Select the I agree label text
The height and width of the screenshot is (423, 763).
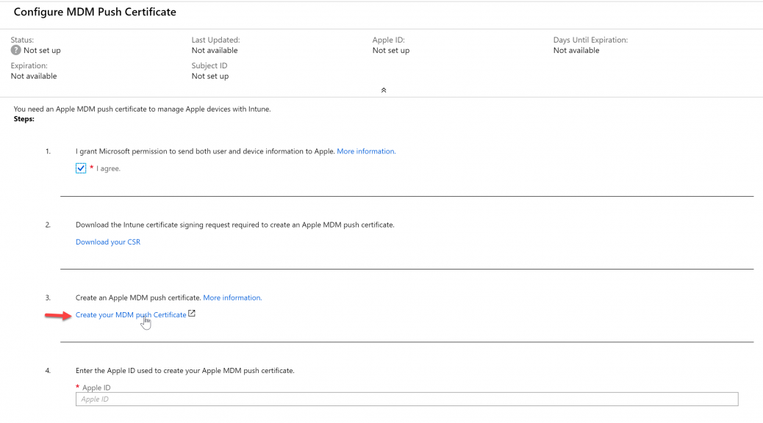coord(108,168)
